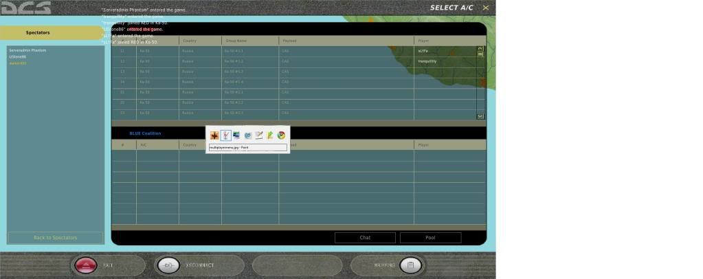Select the Internet Explorer icon in task switcher

248,135
